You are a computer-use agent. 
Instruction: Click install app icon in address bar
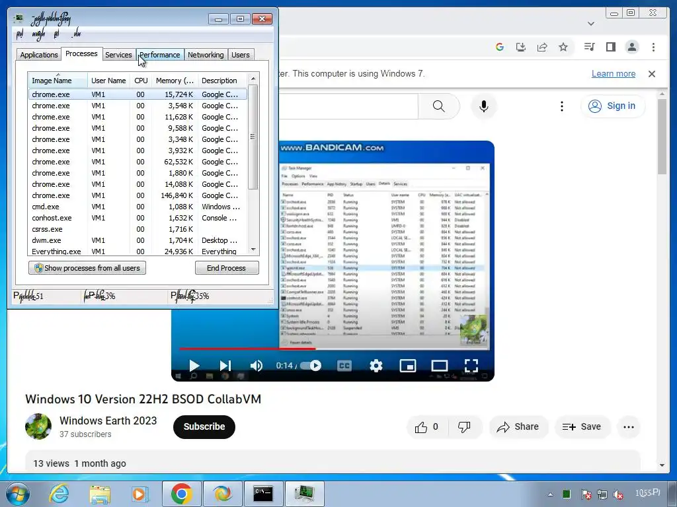pyautogui.click(x=521, y=47)
